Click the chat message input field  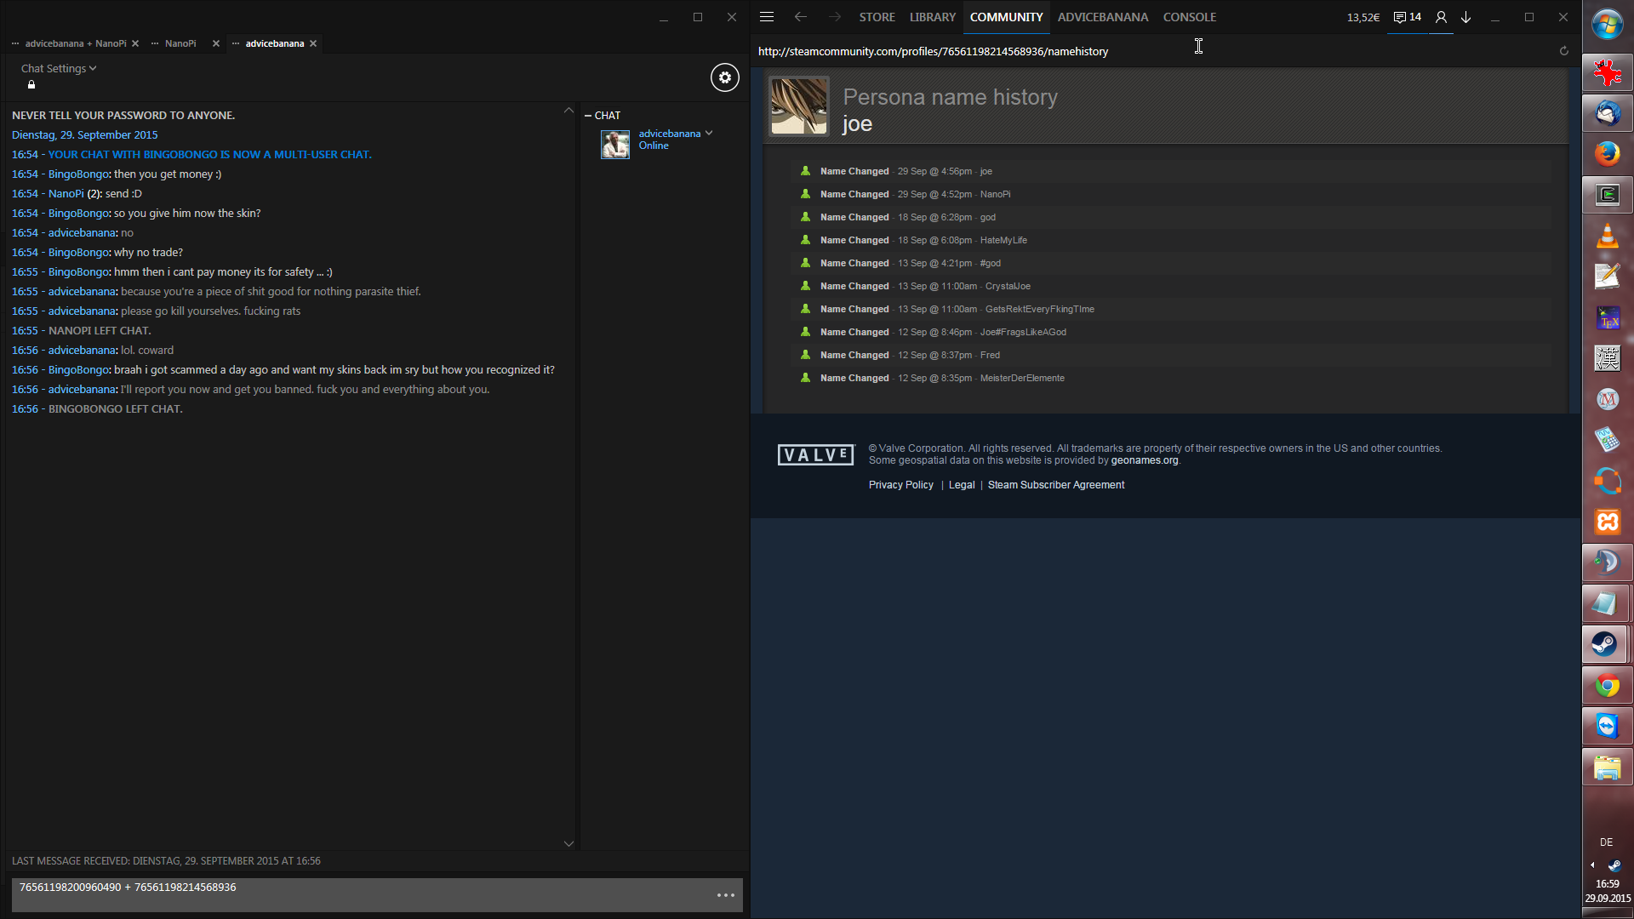pyautogui.click(x=357, y=893)
